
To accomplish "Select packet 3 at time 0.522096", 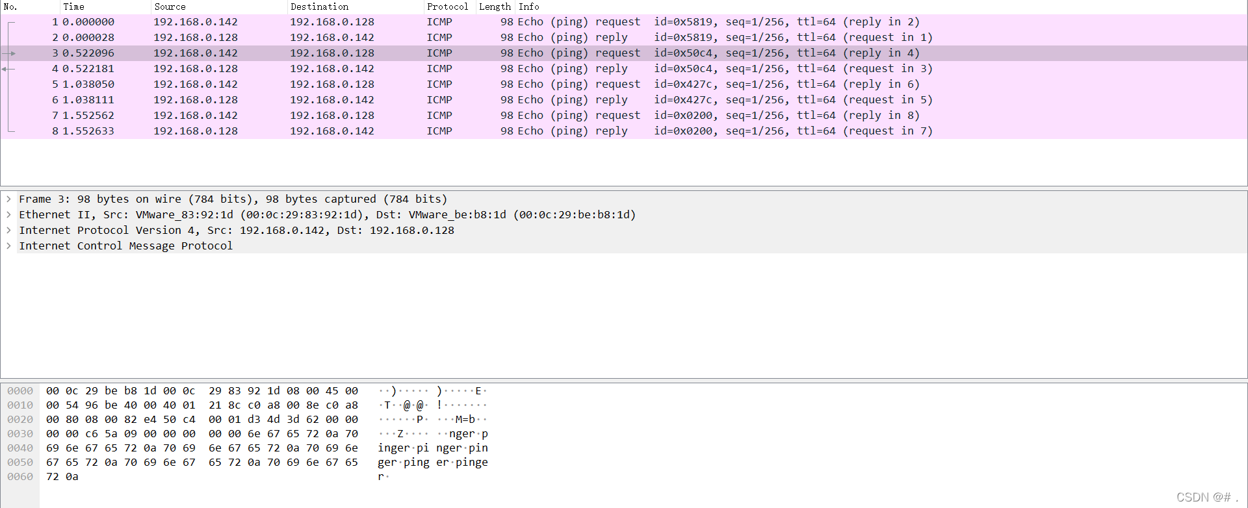I will pyautogui.click(x=624, y=53).
